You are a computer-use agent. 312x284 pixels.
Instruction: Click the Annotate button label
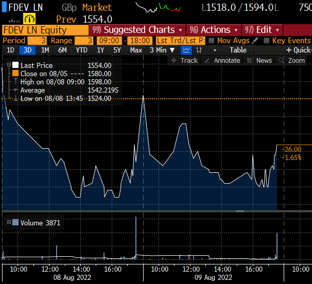click(x=227, y=61)
